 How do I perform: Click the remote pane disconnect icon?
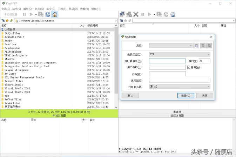[129, 14]
